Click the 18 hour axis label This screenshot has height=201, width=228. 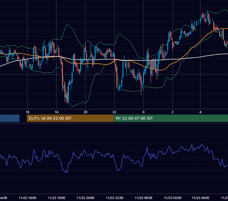coord(56,112)
